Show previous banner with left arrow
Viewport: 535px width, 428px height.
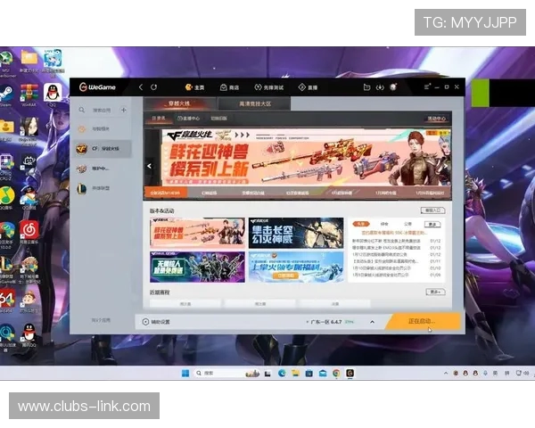(150, 166)
